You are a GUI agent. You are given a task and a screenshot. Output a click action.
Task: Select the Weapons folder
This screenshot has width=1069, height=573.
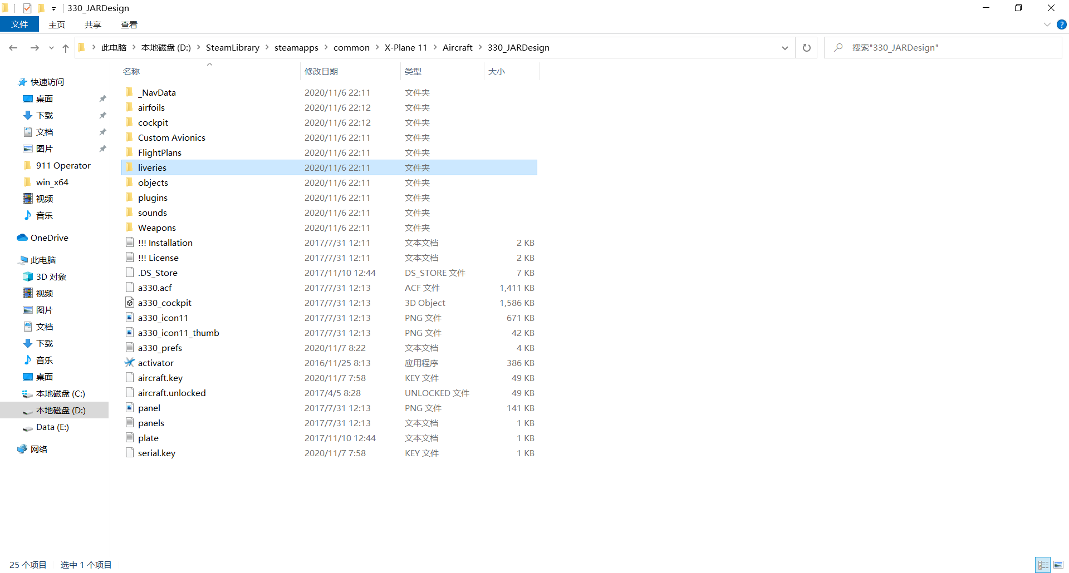point(329,228)
